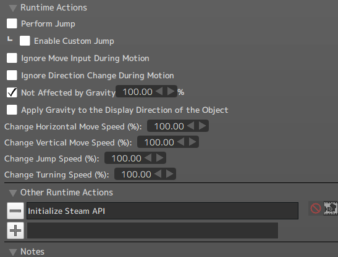
Task: Collapse the Notes section
Action: click(13, 252)
